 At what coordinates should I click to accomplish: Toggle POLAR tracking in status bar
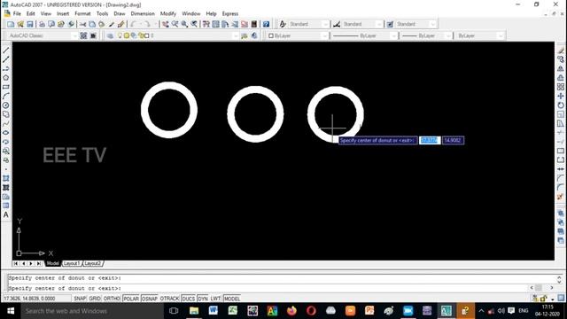(131, 299)
